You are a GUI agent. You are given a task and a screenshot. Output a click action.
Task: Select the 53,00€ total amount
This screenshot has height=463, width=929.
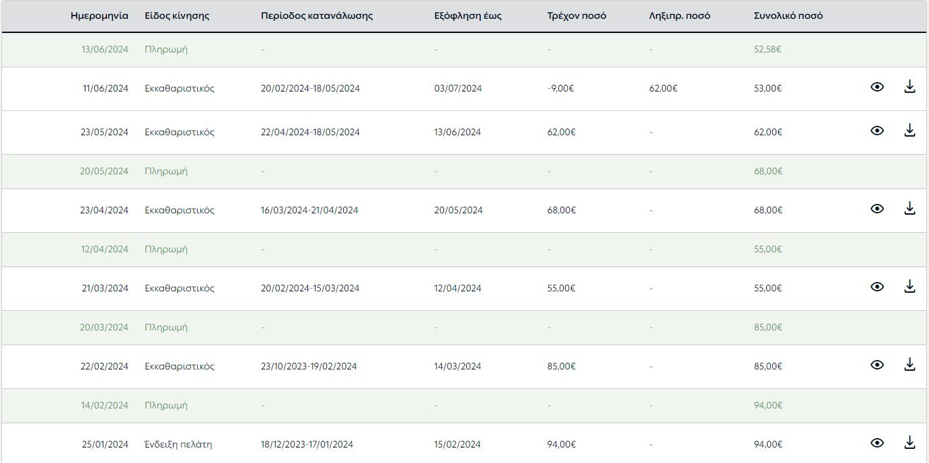pyautogui.click(x=768, y=88)
